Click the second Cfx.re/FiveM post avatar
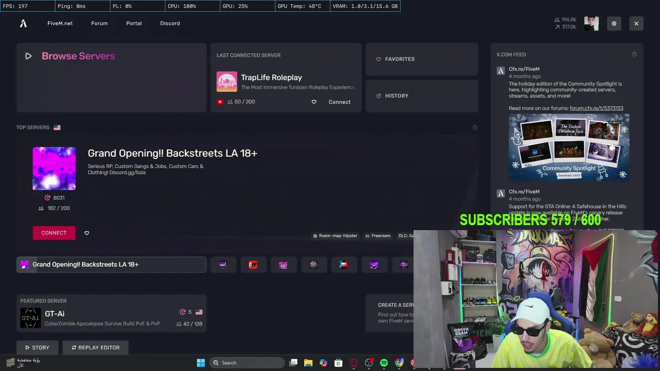Image resolution: width=660 pixels, height=371 pixels. 501,194
